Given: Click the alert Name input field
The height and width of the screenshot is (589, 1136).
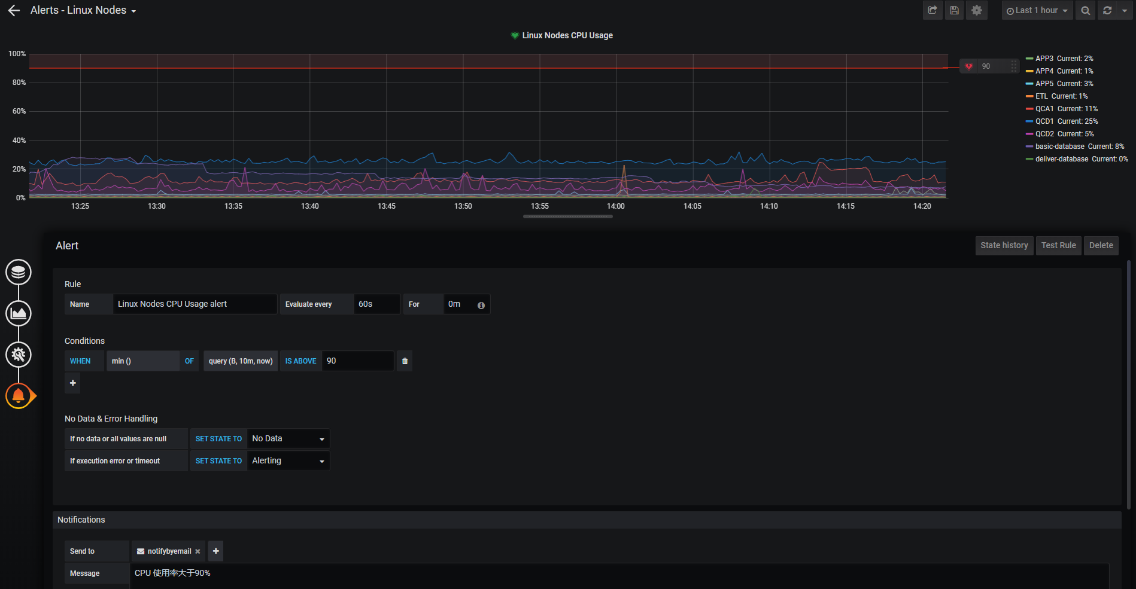Looking at the screenshot, I should click(195, 304).
